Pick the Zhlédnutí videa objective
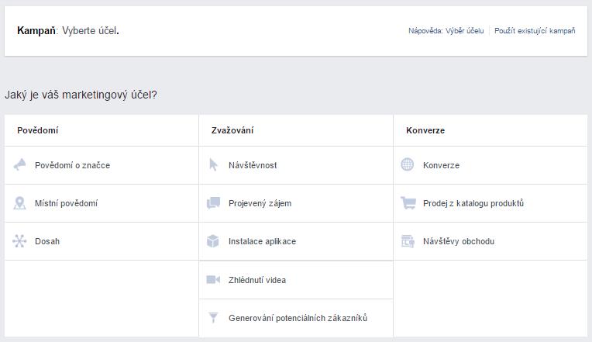 (x=296, y=280)
